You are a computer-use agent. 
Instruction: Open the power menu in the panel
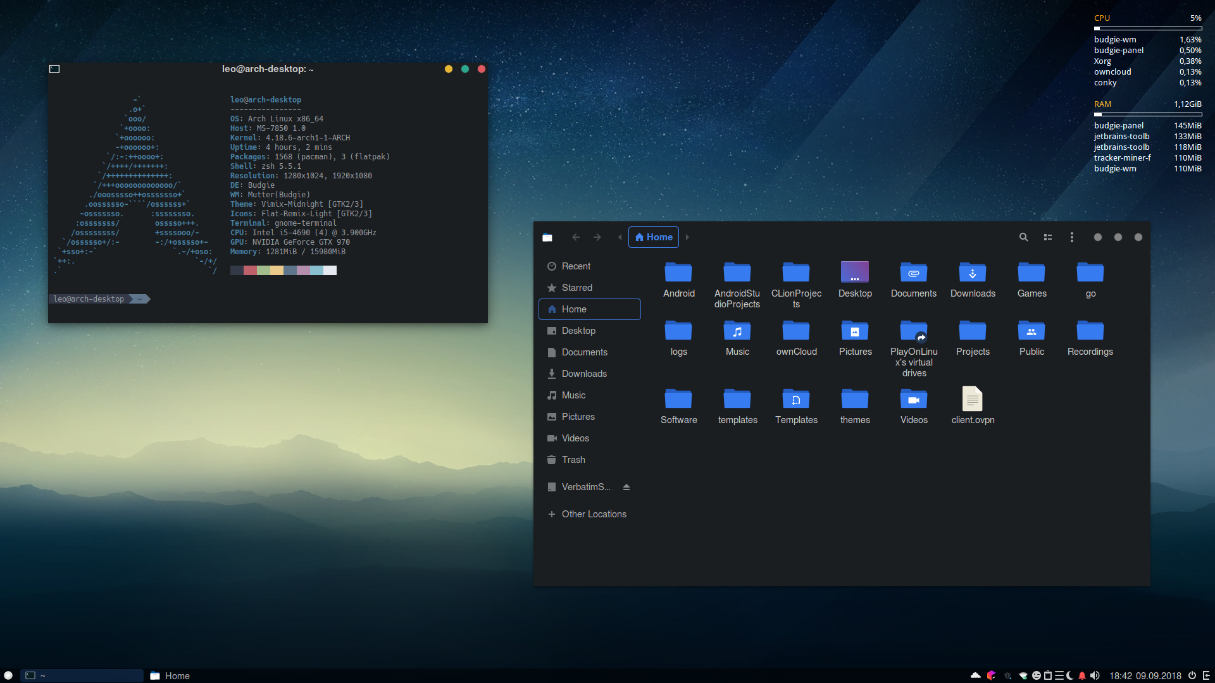[x=1192, y=675]
